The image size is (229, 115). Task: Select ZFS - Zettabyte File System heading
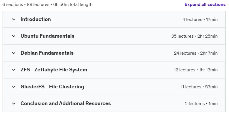point(54,70)
